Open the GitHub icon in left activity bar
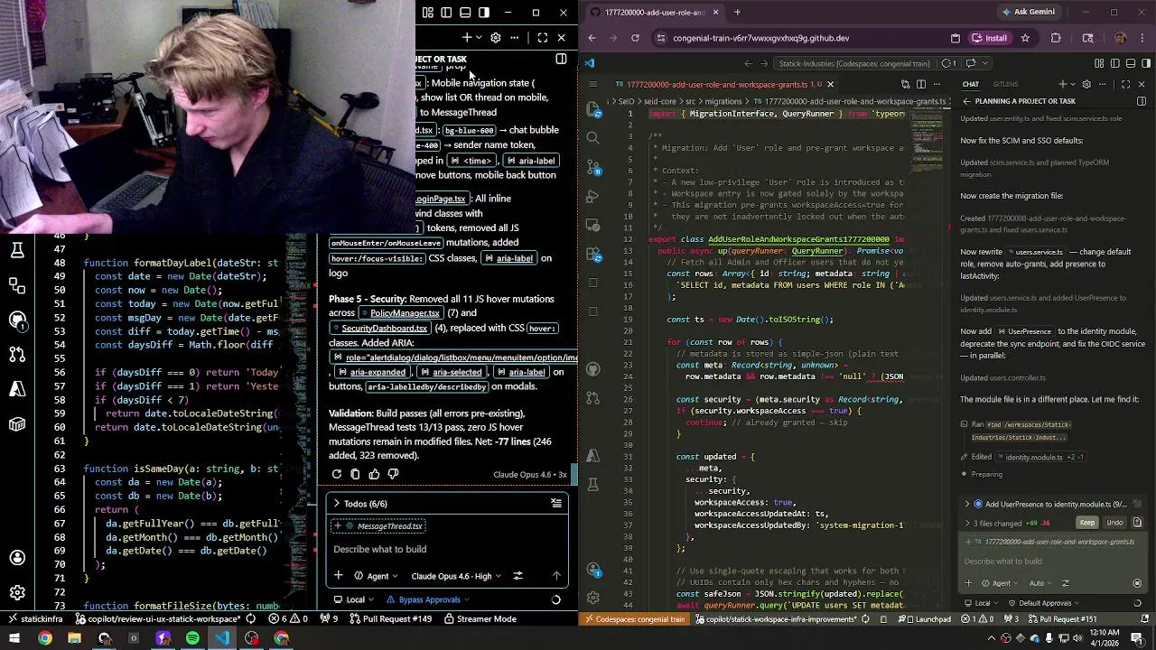 (x=17, y=320)
